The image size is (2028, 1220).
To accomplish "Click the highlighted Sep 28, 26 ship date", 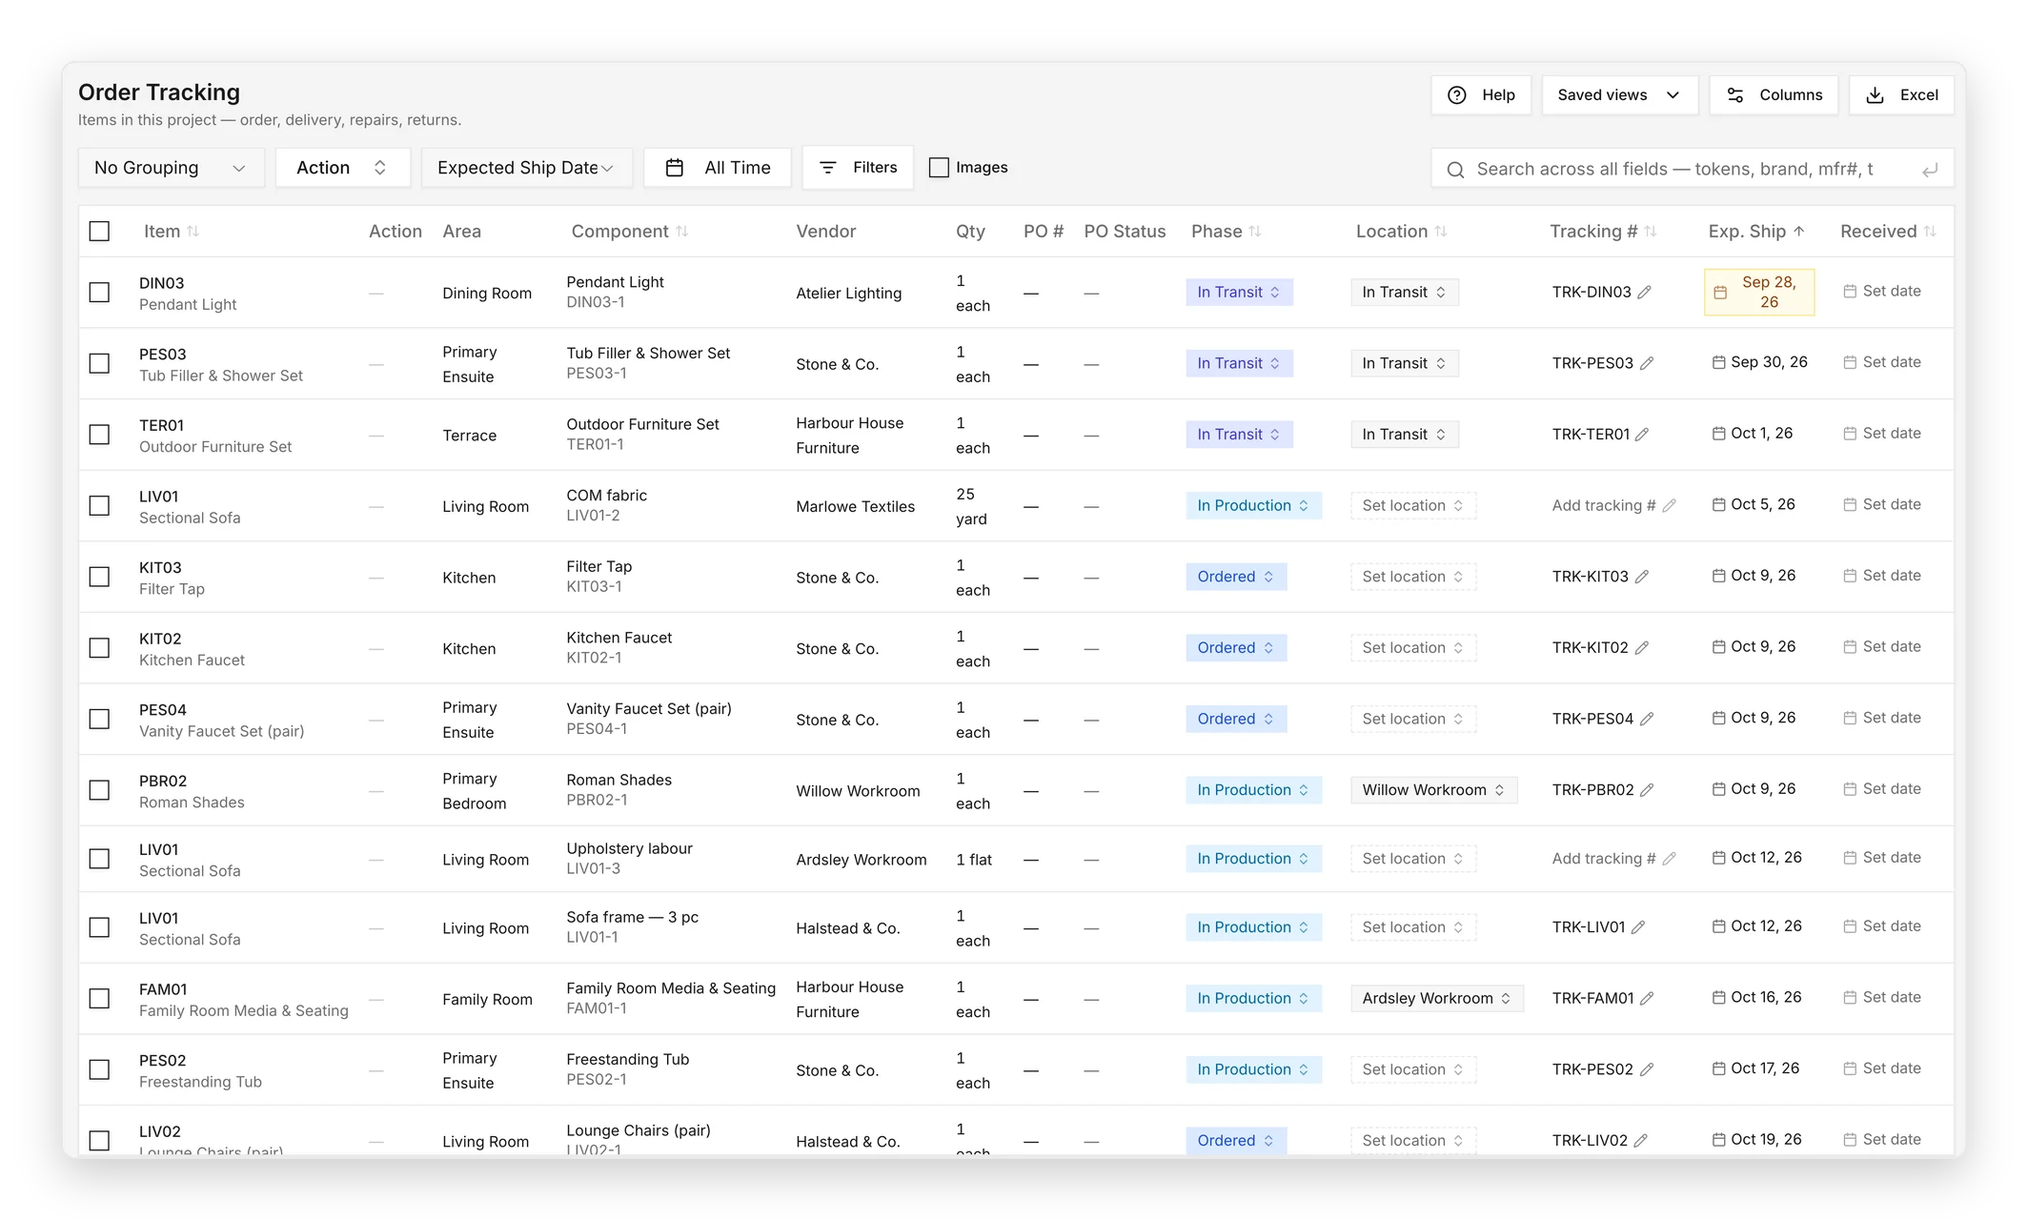I will pos(1759,292).
